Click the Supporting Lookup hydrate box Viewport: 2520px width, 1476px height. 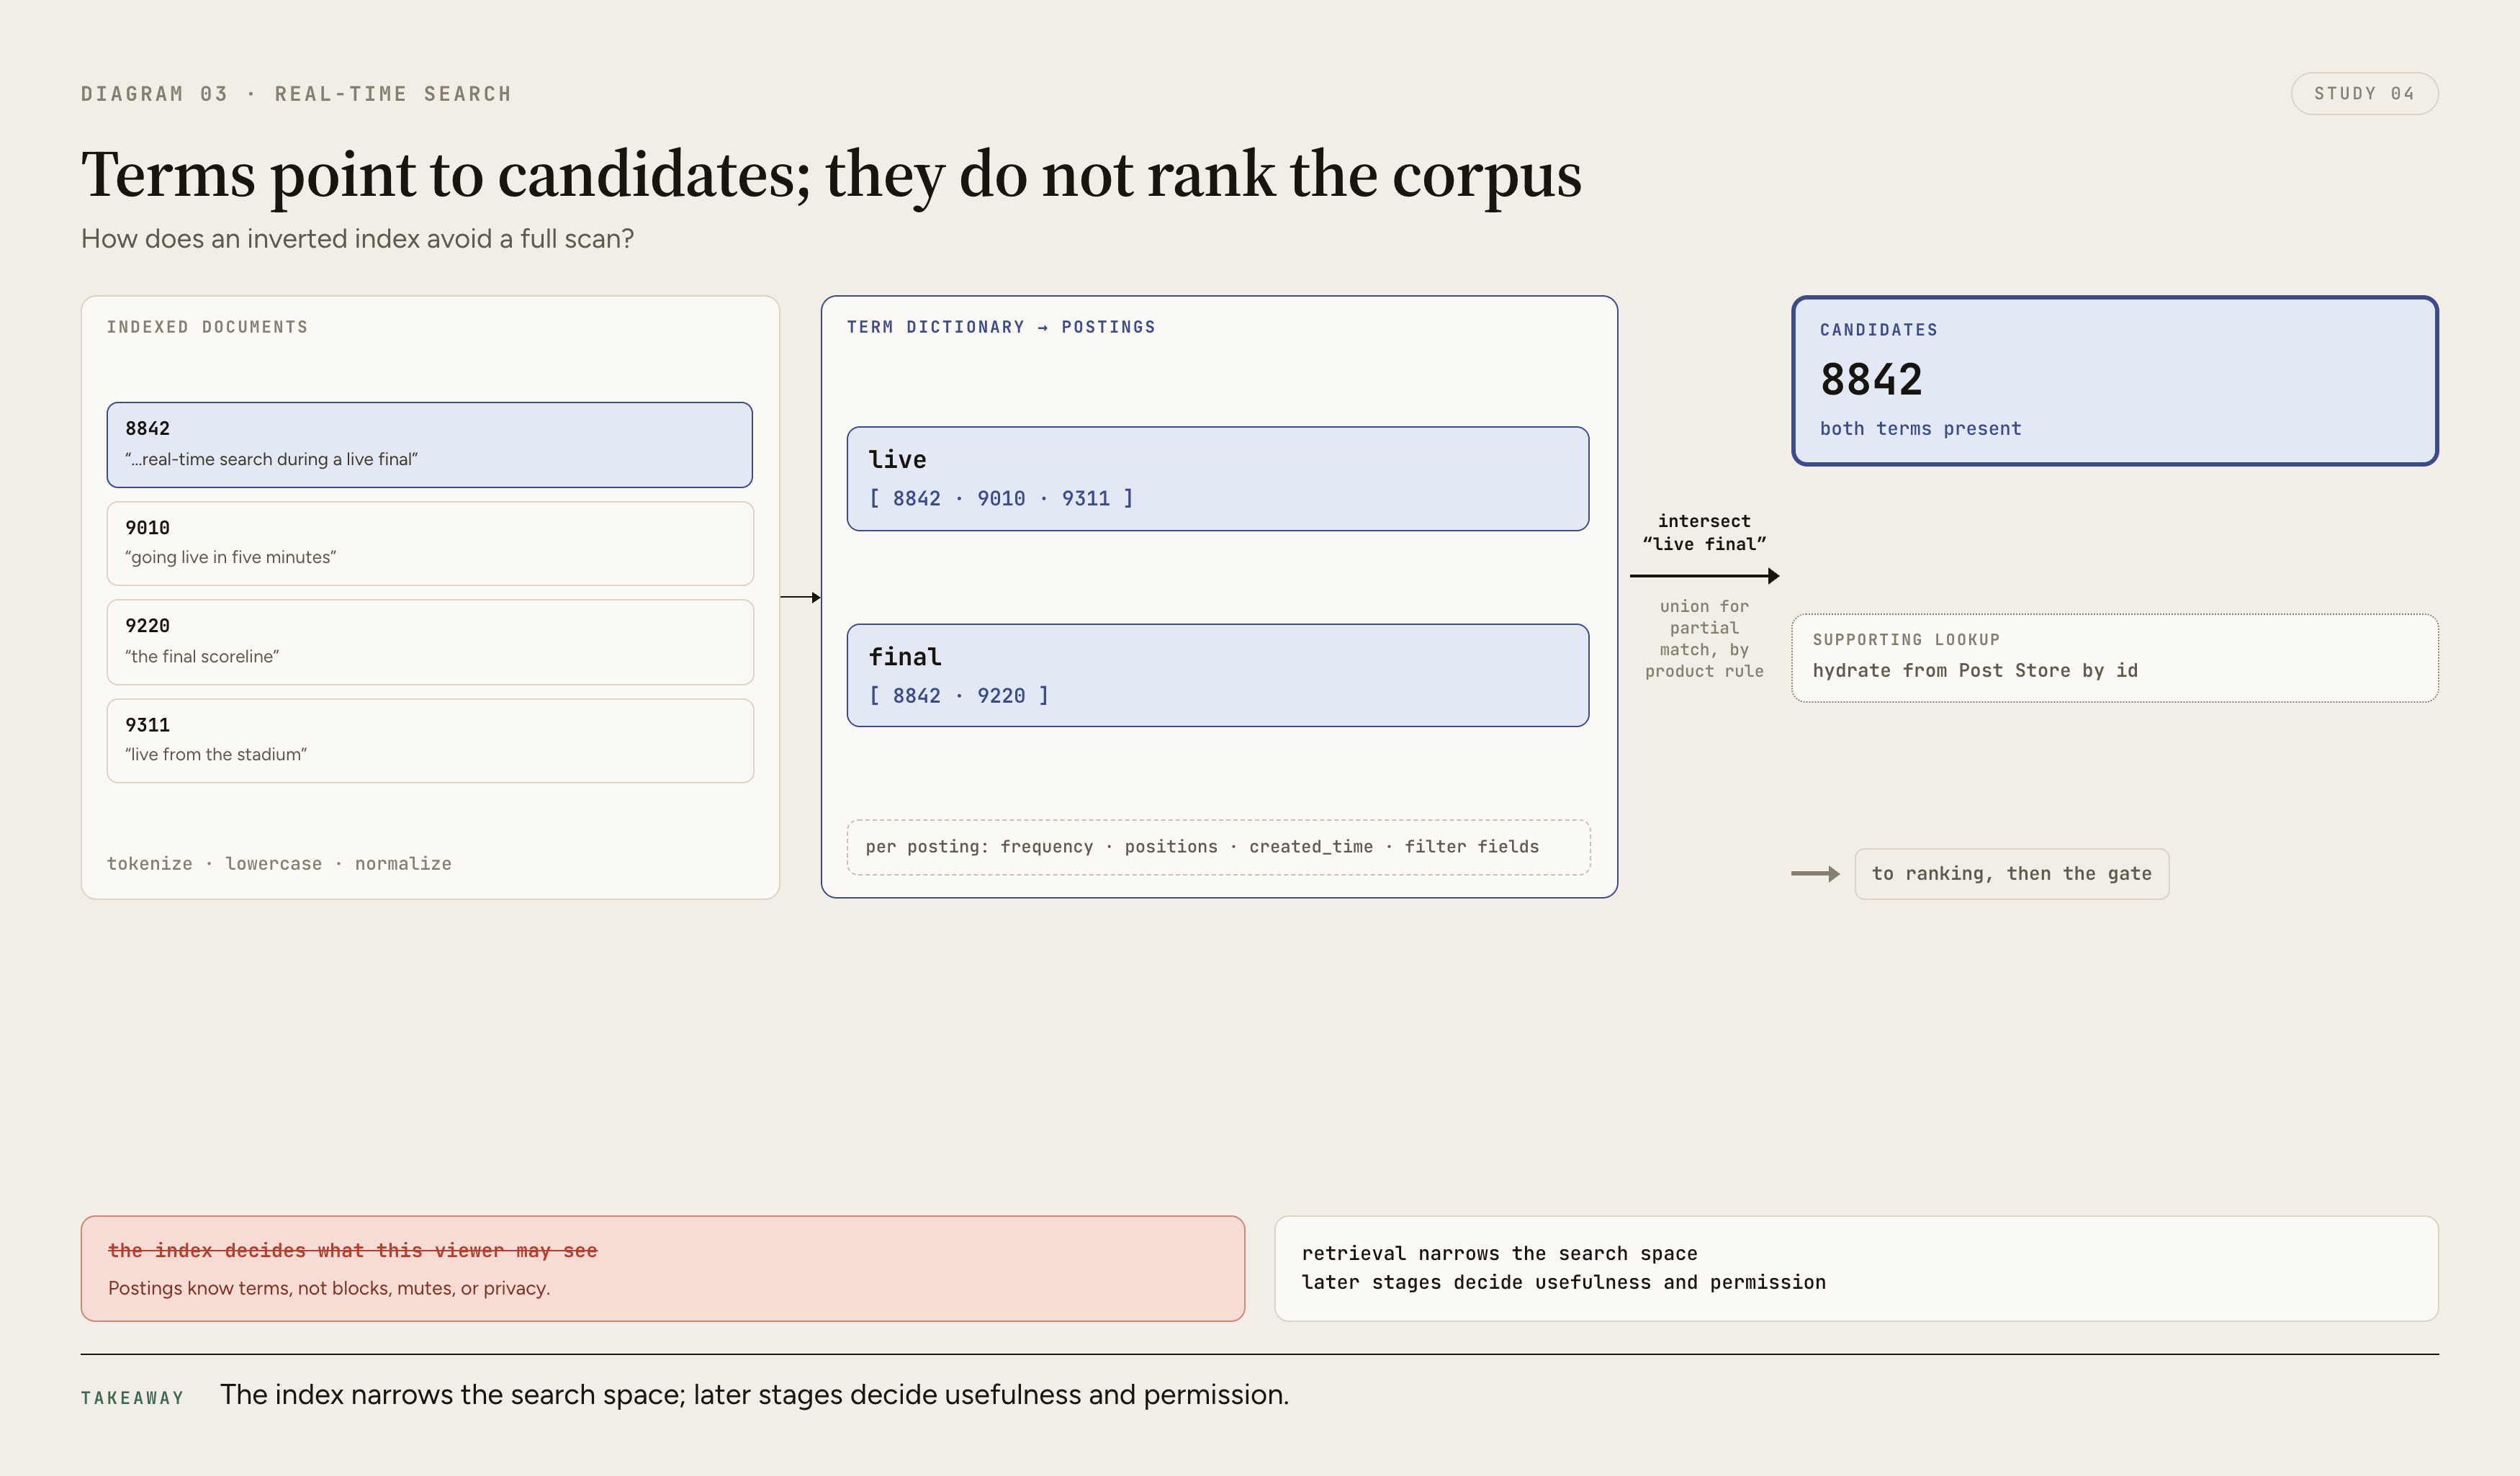2115,658
